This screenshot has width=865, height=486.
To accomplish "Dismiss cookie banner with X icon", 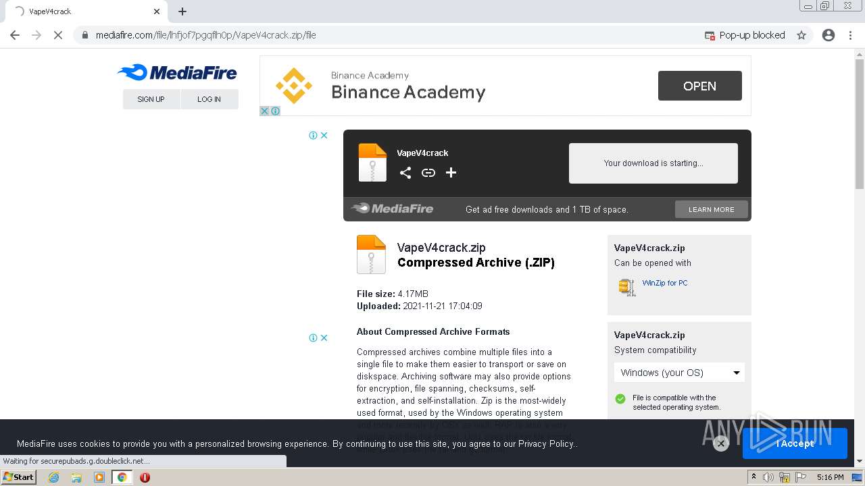I will pos(721,443).
